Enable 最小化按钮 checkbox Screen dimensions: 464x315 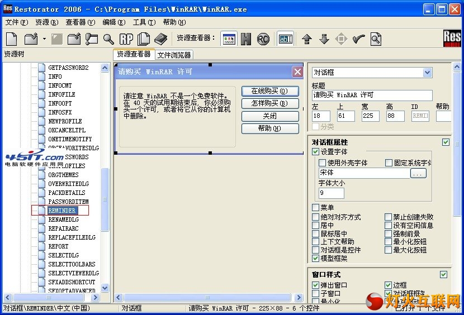point(388,242)
